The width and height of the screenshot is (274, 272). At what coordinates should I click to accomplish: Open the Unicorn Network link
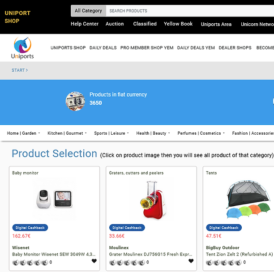pos(257,24)
